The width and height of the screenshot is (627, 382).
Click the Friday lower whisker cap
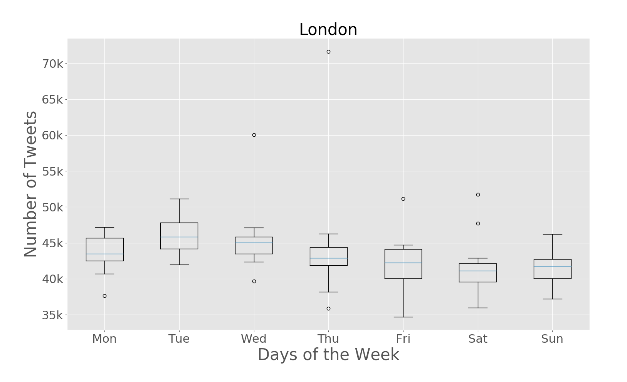[x=403, y=317]
